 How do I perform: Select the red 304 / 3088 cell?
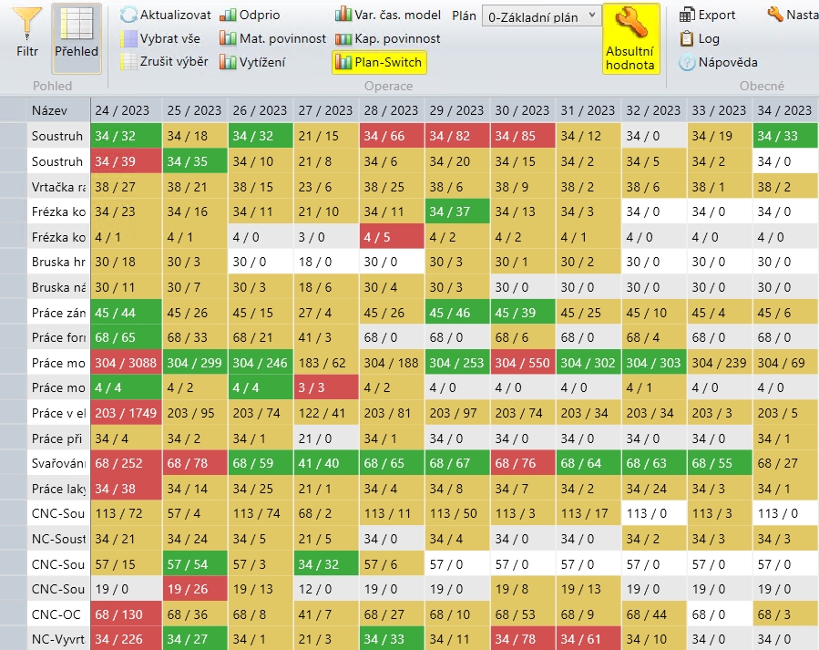pyautogui.click(x=126, y=362)
